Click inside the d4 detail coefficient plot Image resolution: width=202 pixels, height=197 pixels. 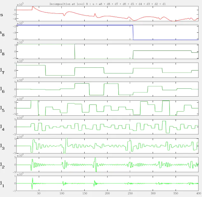pyautogui.click(x=107, y=127)
